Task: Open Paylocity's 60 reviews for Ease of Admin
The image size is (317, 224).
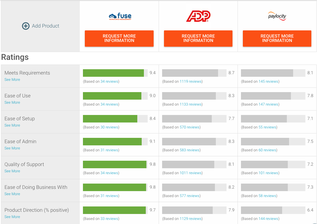Action: tap(267, 150)
